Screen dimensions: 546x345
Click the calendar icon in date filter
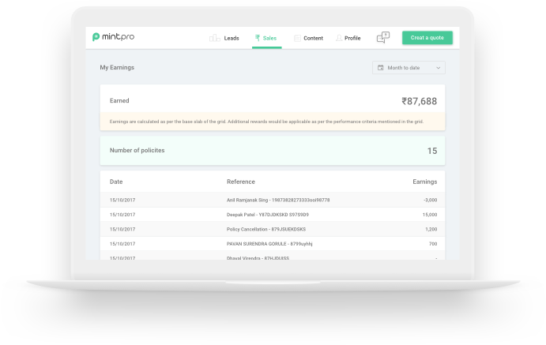click(381, 68)
